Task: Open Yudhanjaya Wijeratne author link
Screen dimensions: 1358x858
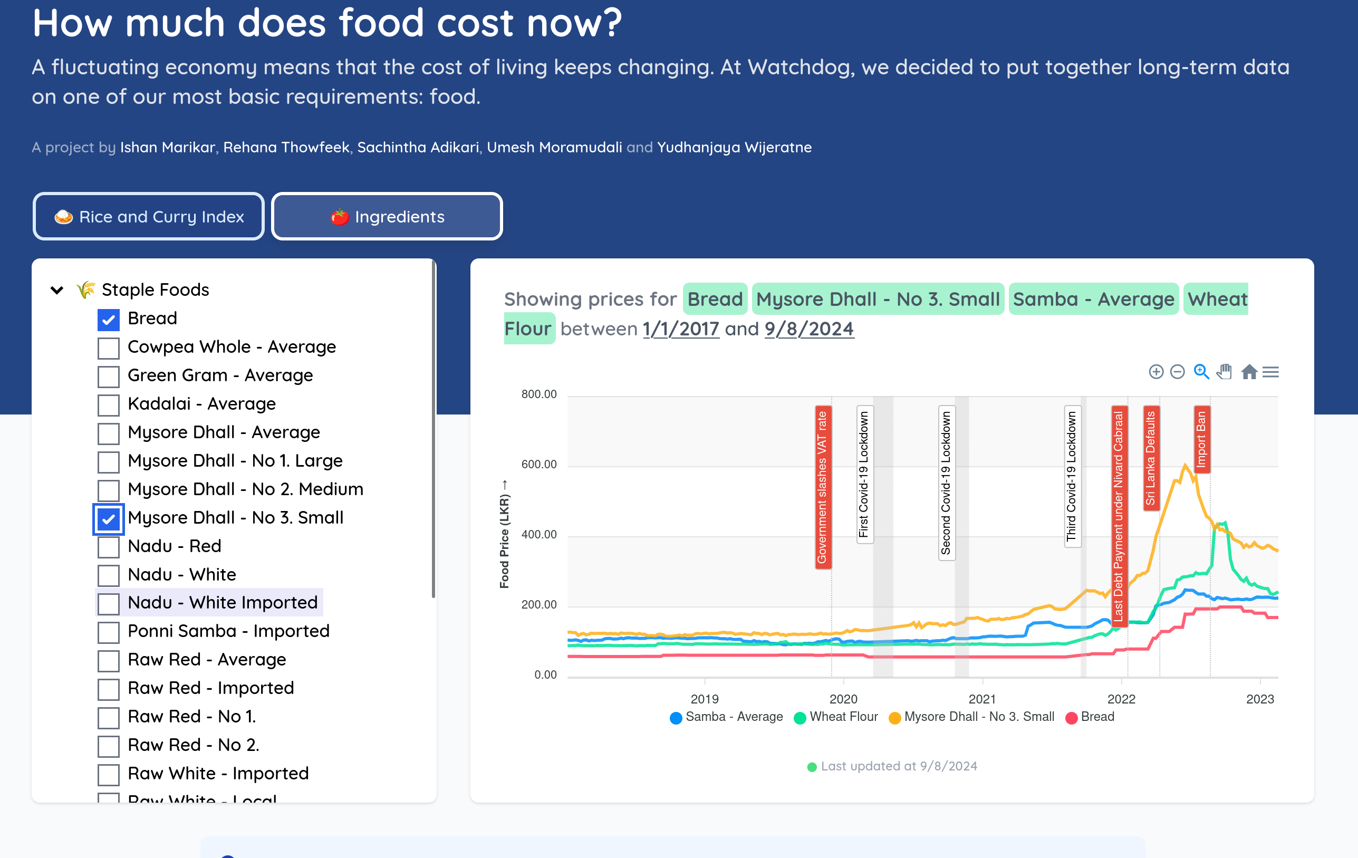Action: [x=734, y=147]
